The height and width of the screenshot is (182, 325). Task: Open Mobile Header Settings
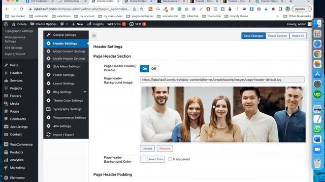point(66,59)
